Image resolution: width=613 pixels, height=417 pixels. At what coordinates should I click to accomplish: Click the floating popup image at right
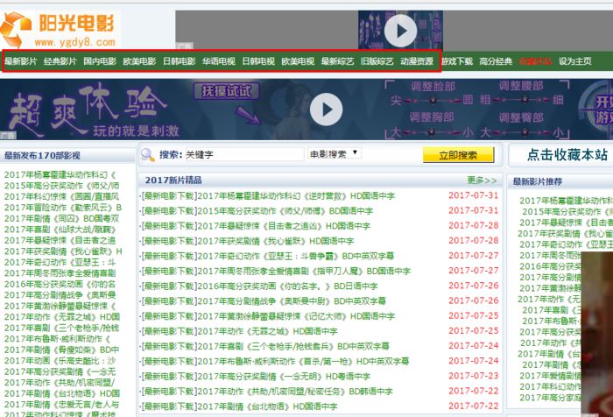click(x=597, y=334)
